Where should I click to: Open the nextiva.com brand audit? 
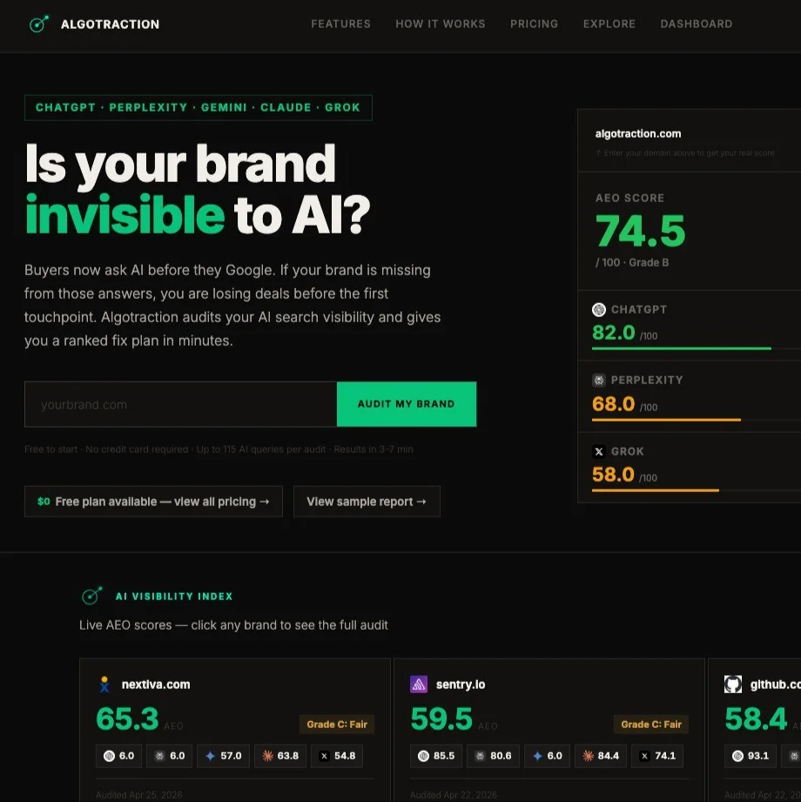(156, 684)
